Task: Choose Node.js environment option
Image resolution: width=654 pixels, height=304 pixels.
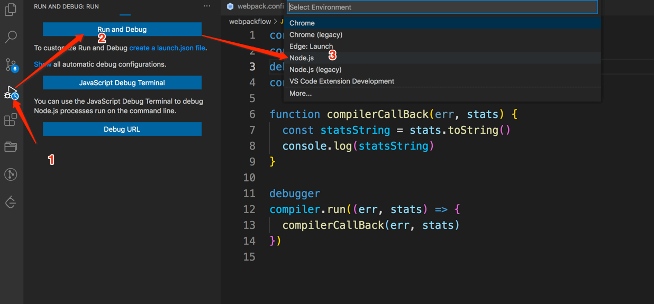Action: coord(302,58)
